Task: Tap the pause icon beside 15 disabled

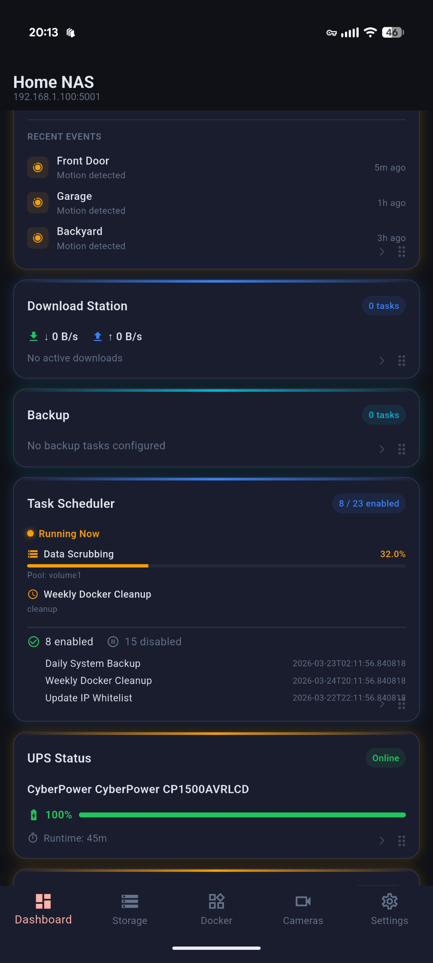Action: pyautogui.click(x=112, y=641)
